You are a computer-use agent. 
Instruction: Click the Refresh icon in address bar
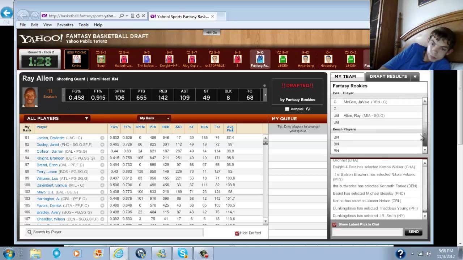coord(138,16)
